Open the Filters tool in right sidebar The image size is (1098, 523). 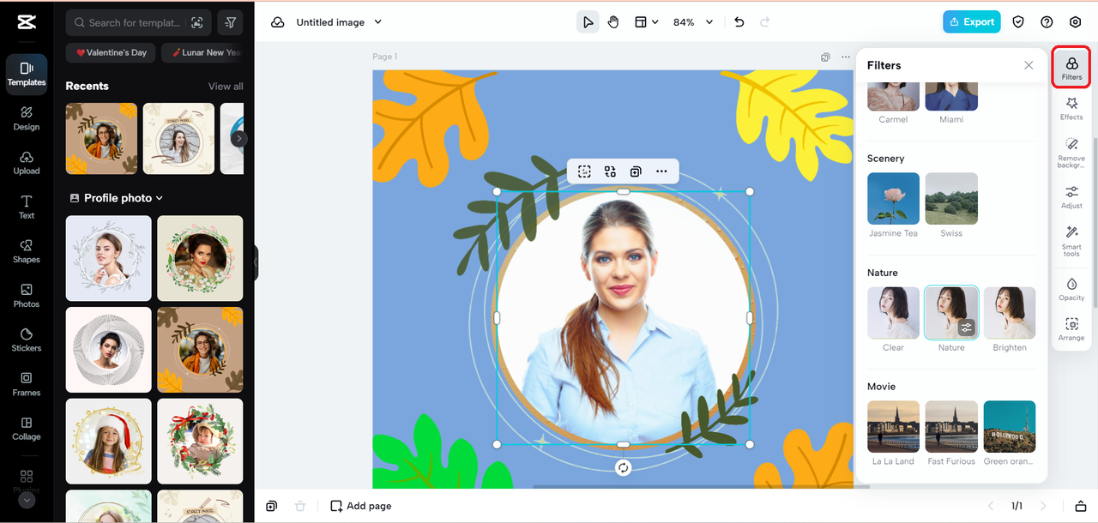[x=1071, y=67]
